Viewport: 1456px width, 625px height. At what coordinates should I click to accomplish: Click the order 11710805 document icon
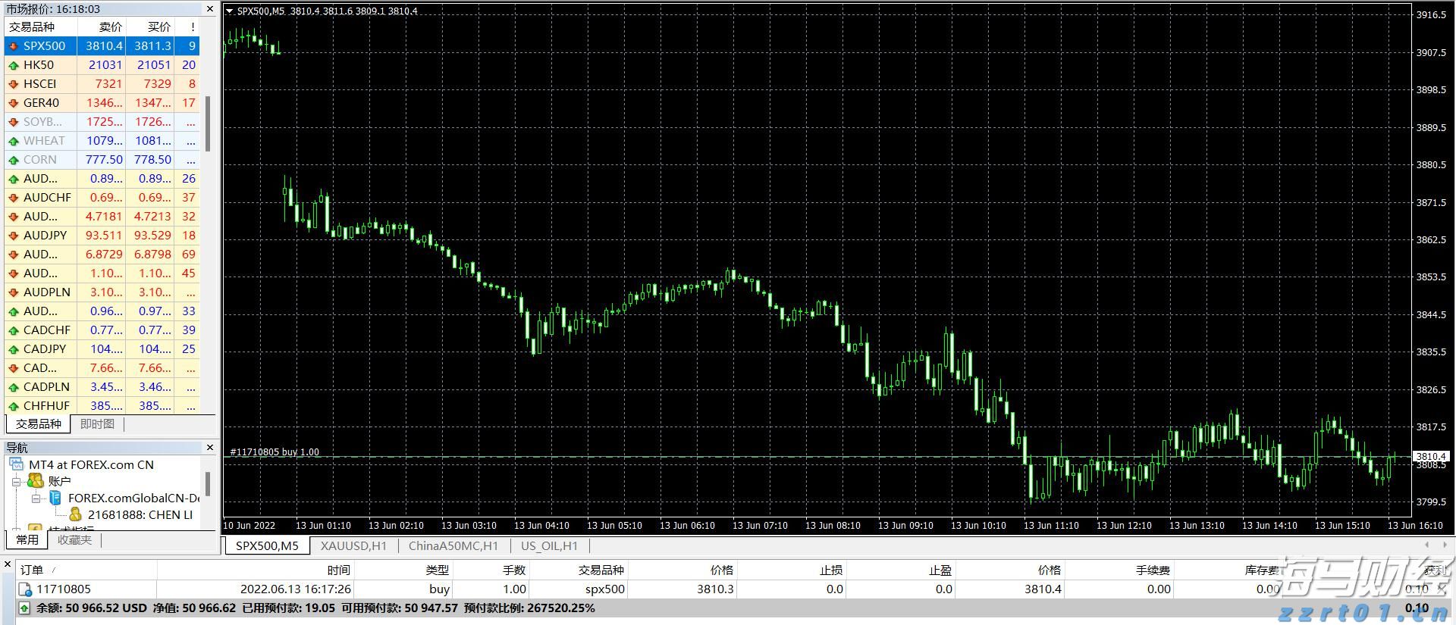point(25,589)
